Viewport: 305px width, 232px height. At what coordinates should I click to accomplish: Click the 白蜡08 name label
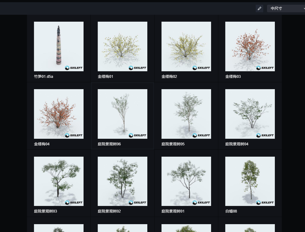tap(231, 211)
